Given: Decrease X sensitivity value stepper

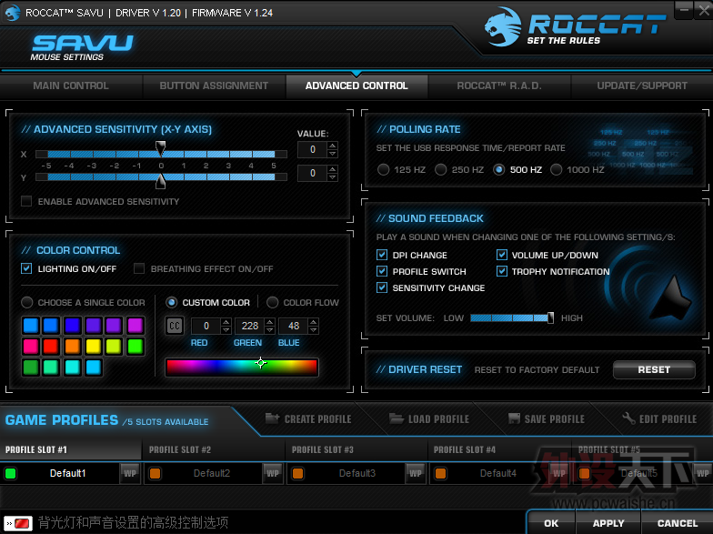Looking at the screenshot, I should click(333, 154).
